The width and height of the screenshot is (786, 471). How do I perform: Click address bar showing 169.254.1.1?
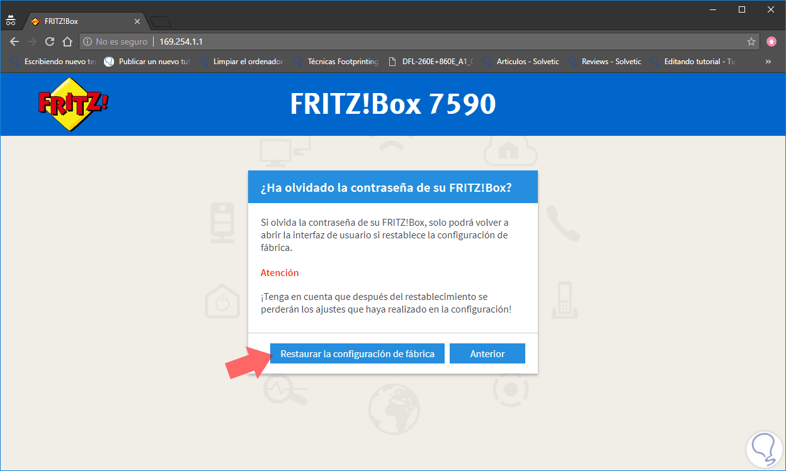point(419,42)
